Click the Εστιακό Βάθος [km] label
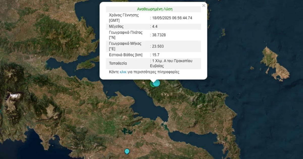303x159 pixels. click(125, 55)
